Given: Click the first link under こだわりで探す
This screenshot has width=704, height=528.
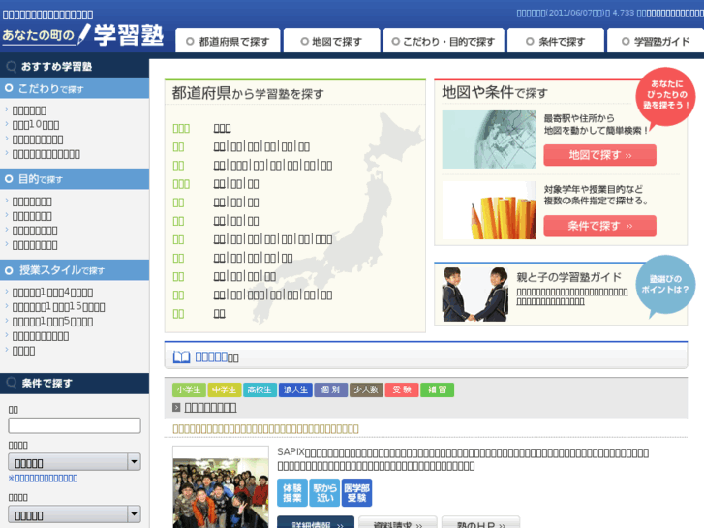Looking at the screenshot, I should pos(29,110).
